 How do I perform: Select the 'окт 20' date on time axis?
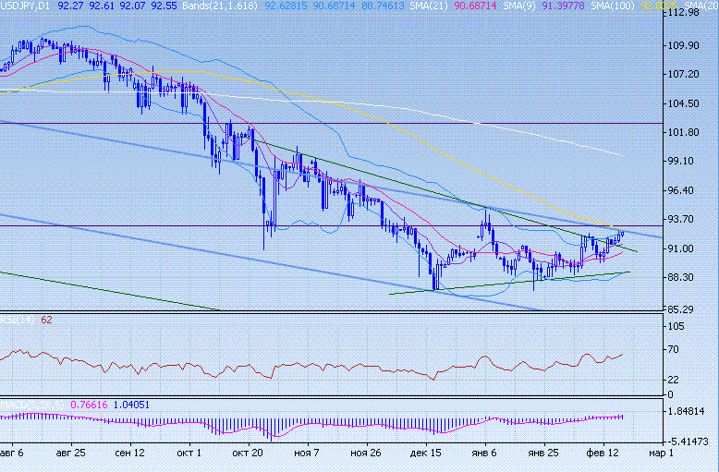tap(250, 454)
